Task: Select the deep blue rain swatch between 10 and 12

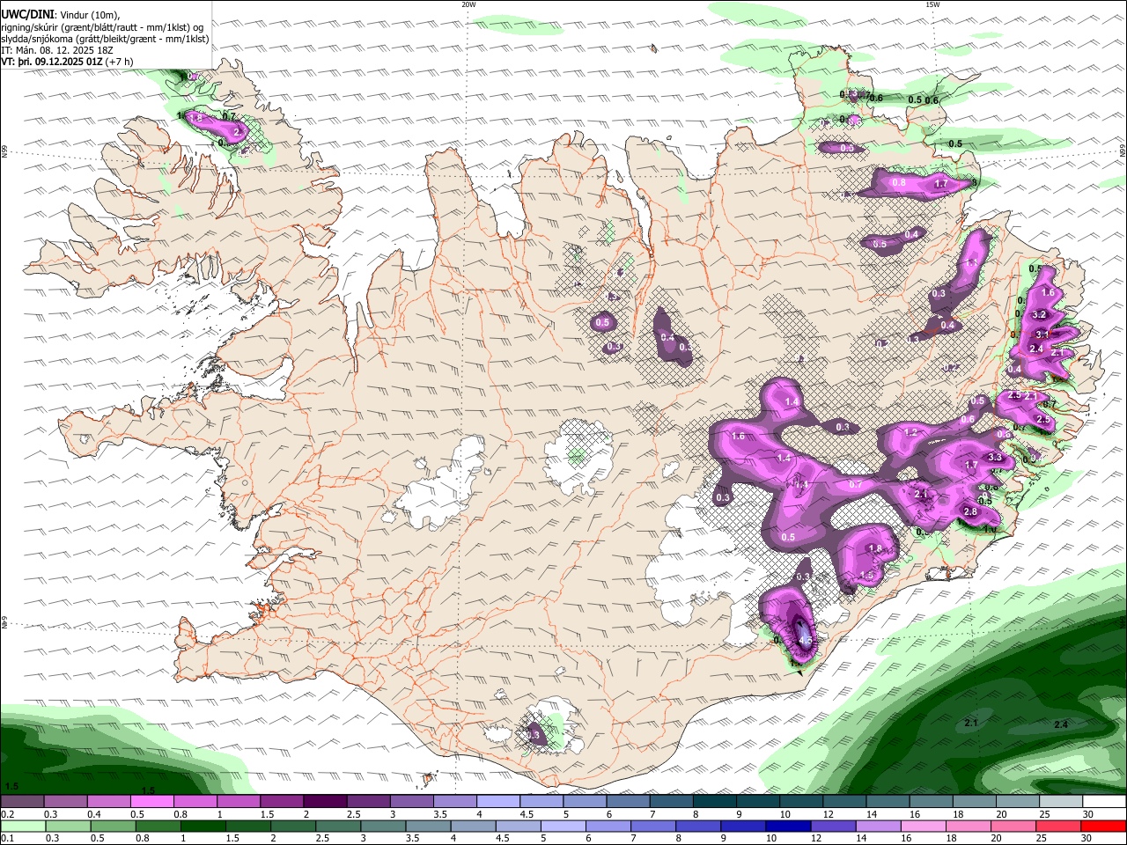Action: 788,826
